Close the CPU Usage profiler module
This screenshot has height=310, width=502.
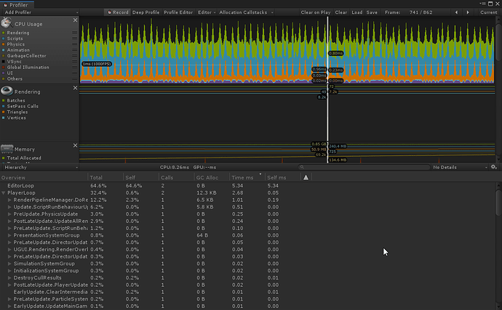[x=75, y=21]
